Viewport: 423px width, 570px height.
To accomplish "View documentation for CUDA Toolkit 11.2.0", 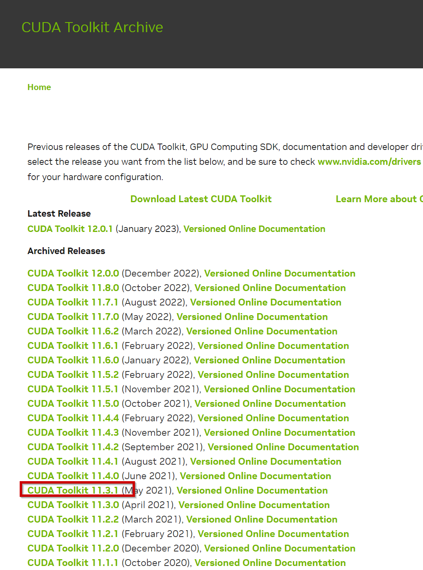I will point(280,548).
